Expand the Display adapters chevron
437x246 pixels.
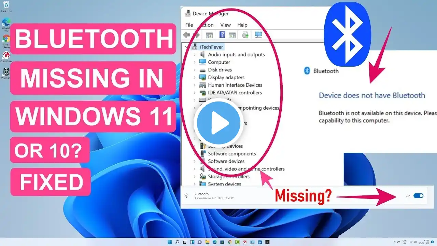pos(195,78)
